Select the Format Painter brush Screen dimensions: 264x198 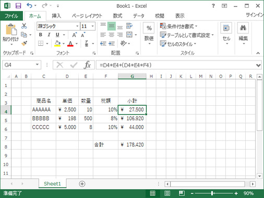tap(24, 43)
